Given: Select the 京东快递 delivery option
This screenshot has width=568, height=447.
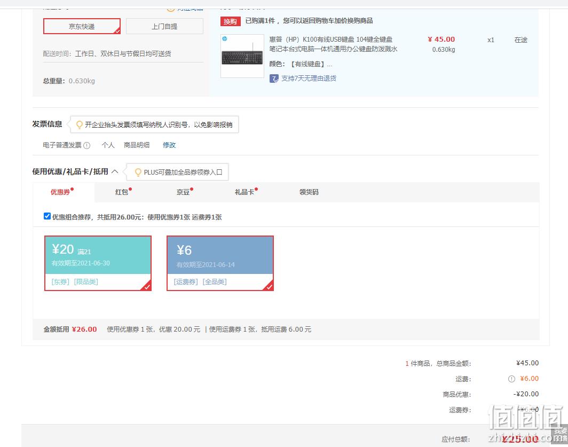Looking at the screenshot, I should coord(82,26).
